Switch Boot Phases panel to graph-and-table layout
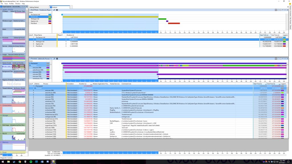This screenshot has height=164, width=292. (x=276, y=10)
